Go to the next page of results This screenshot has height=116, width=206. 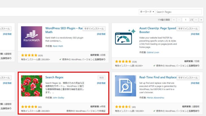point(195,20)
